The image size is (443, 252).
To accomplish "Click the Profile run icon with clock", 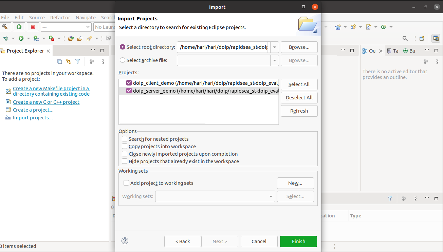I will 36,38.
